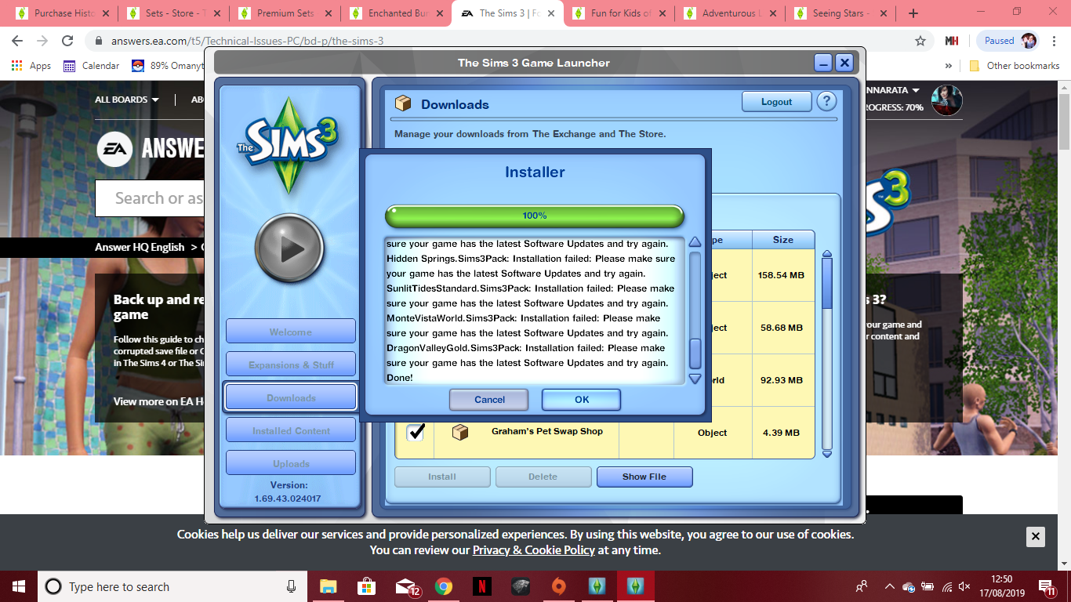Open Microsoft Store from the taskbar
The width and height of the screenshot is (1071, 602).
point(366,586)
